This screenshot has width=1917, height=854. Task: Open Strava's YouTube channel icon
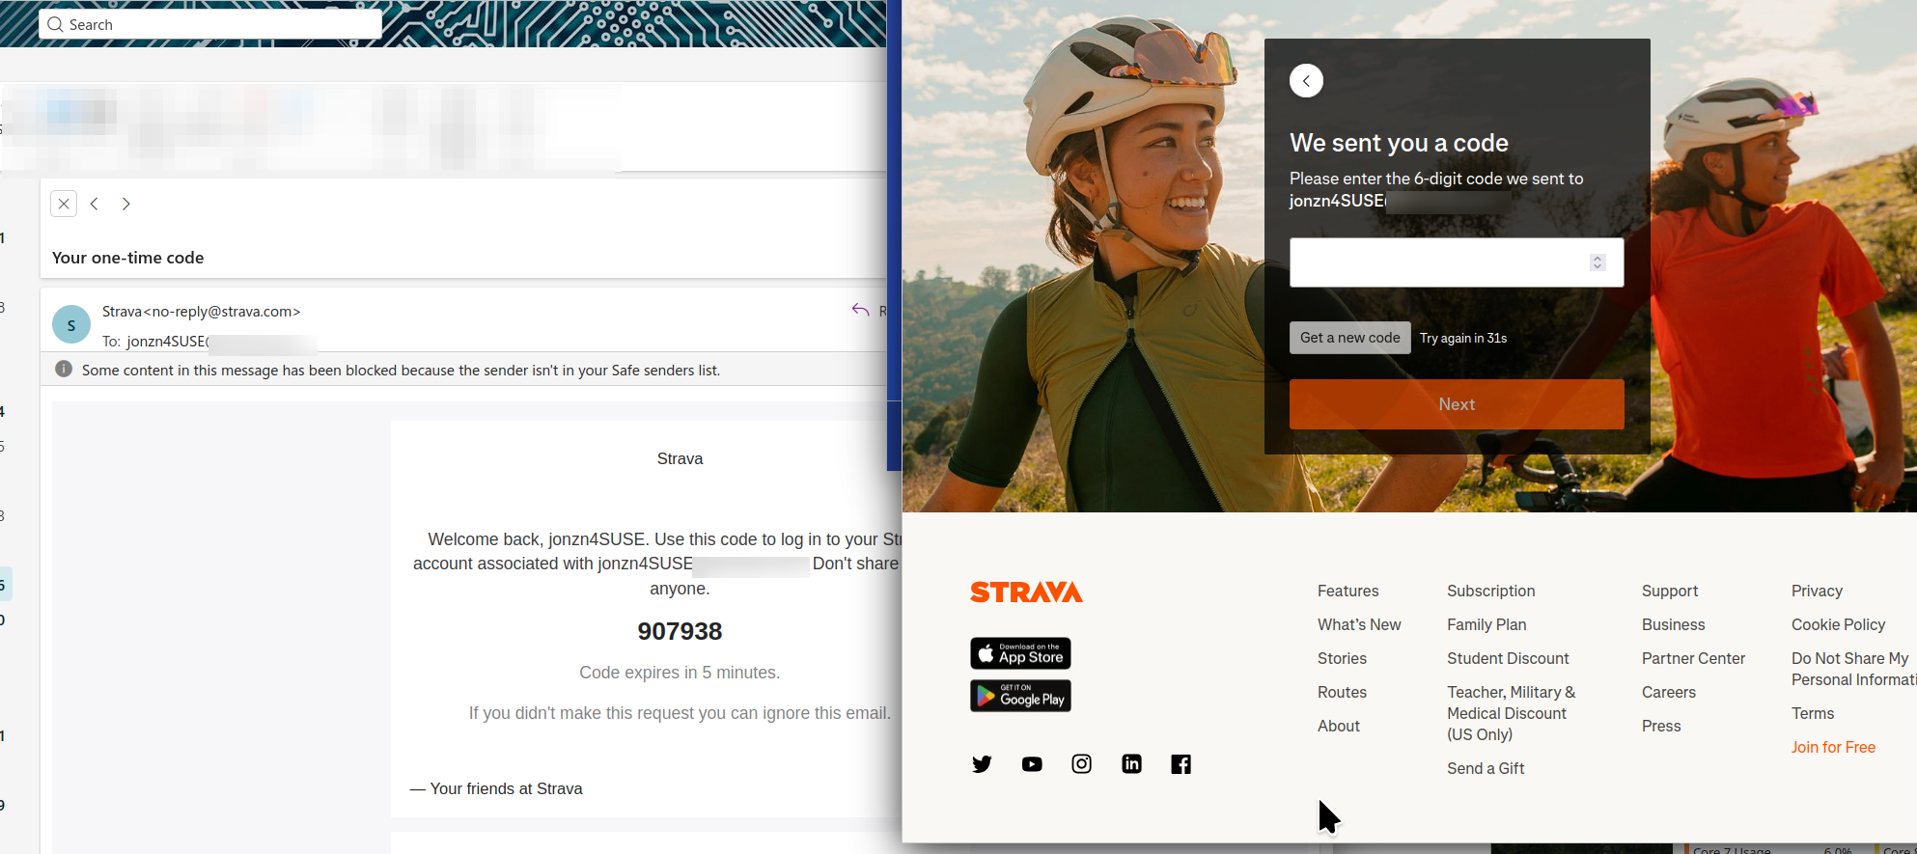[1032, 764]
